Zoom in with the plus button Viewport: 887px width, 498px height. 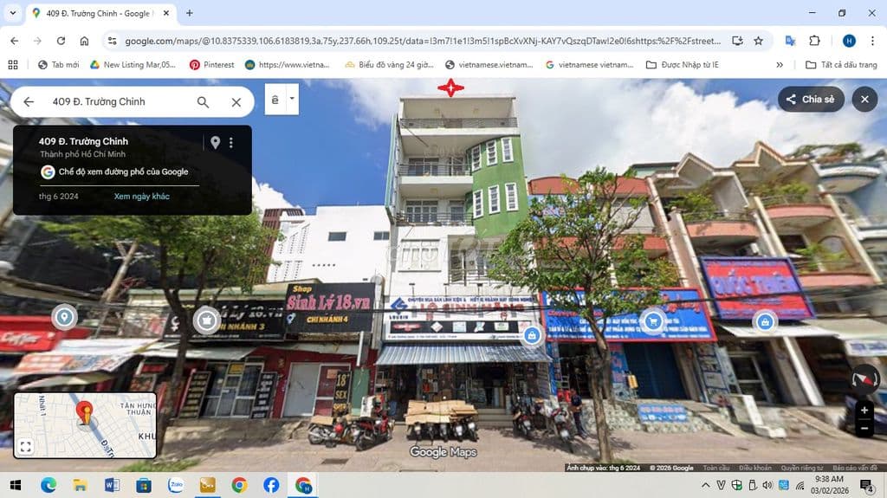coord(864,411)
